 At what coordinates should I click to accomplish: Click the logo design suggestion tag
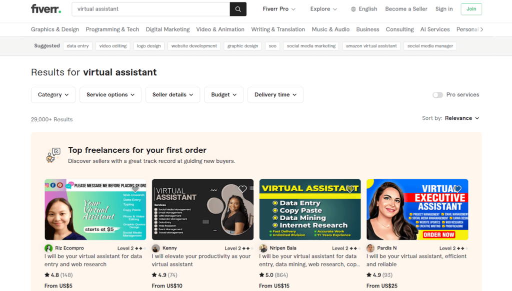pos(149,46)
